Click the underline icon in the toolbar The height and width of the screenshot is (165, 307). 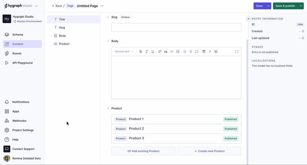[152, 51]
